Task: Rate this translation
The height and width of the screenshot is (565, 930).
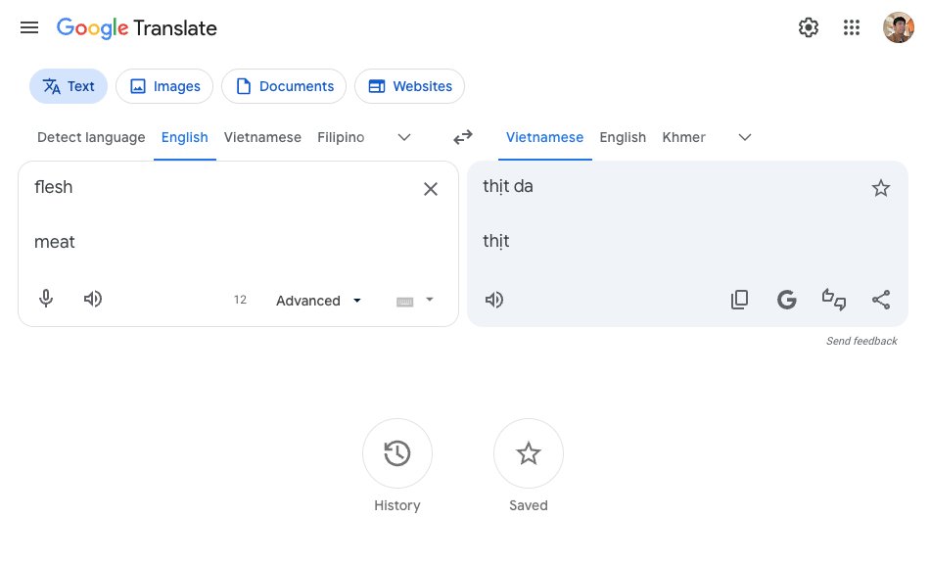Action: click(x=834, y=300)
